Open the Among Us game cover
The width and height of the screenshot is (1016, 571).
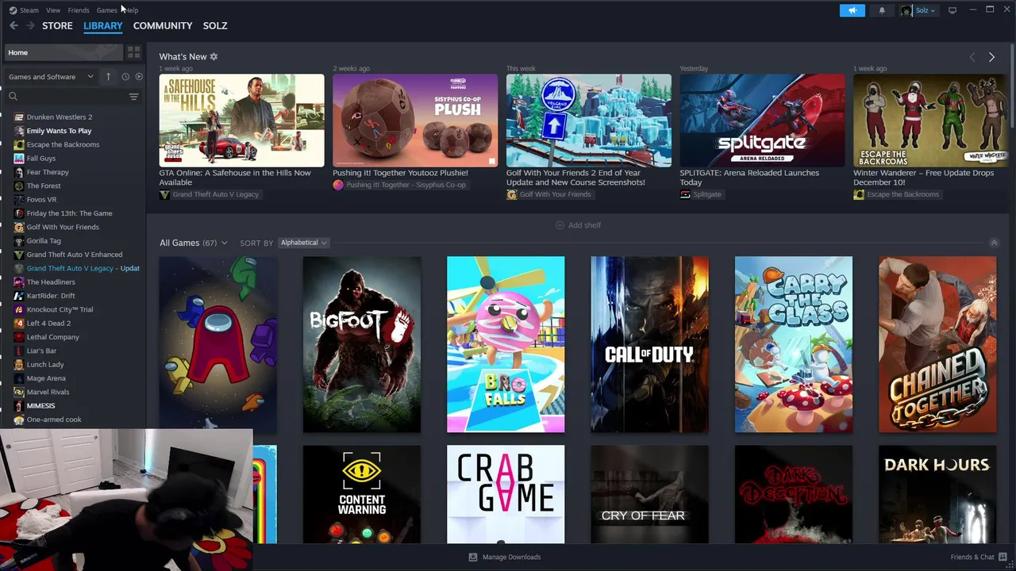click(218, 344)
